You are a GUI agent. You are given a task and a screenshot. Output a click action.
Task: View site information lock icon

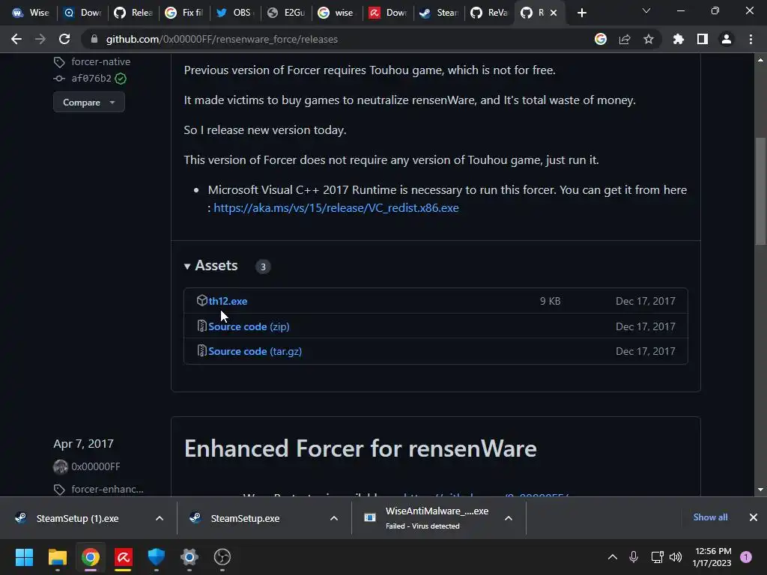pos(94,39)
